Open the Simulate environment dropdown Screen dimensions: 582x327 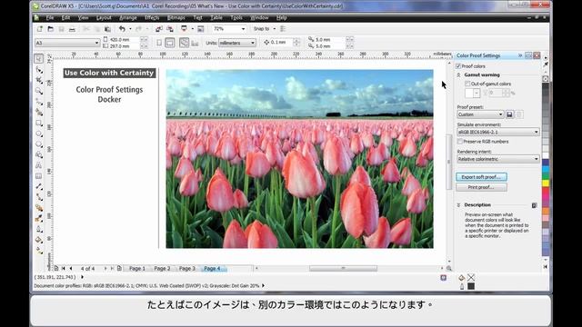[498, 132]
